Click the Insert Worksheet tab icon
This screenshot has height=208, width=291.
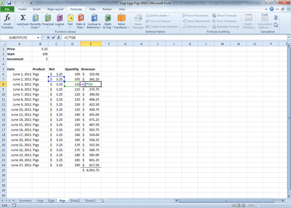coord(102,201)
